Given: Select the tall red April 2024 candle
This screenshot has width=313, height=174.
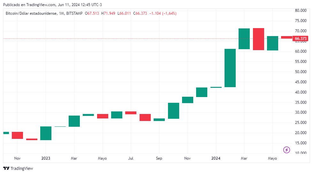Looking at the screenshot, I should (258, 39).
